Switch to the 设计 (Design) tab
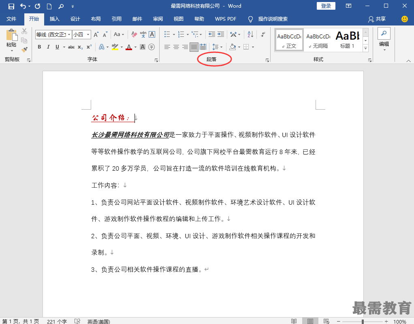414x324 pixels. pos(75,19)
